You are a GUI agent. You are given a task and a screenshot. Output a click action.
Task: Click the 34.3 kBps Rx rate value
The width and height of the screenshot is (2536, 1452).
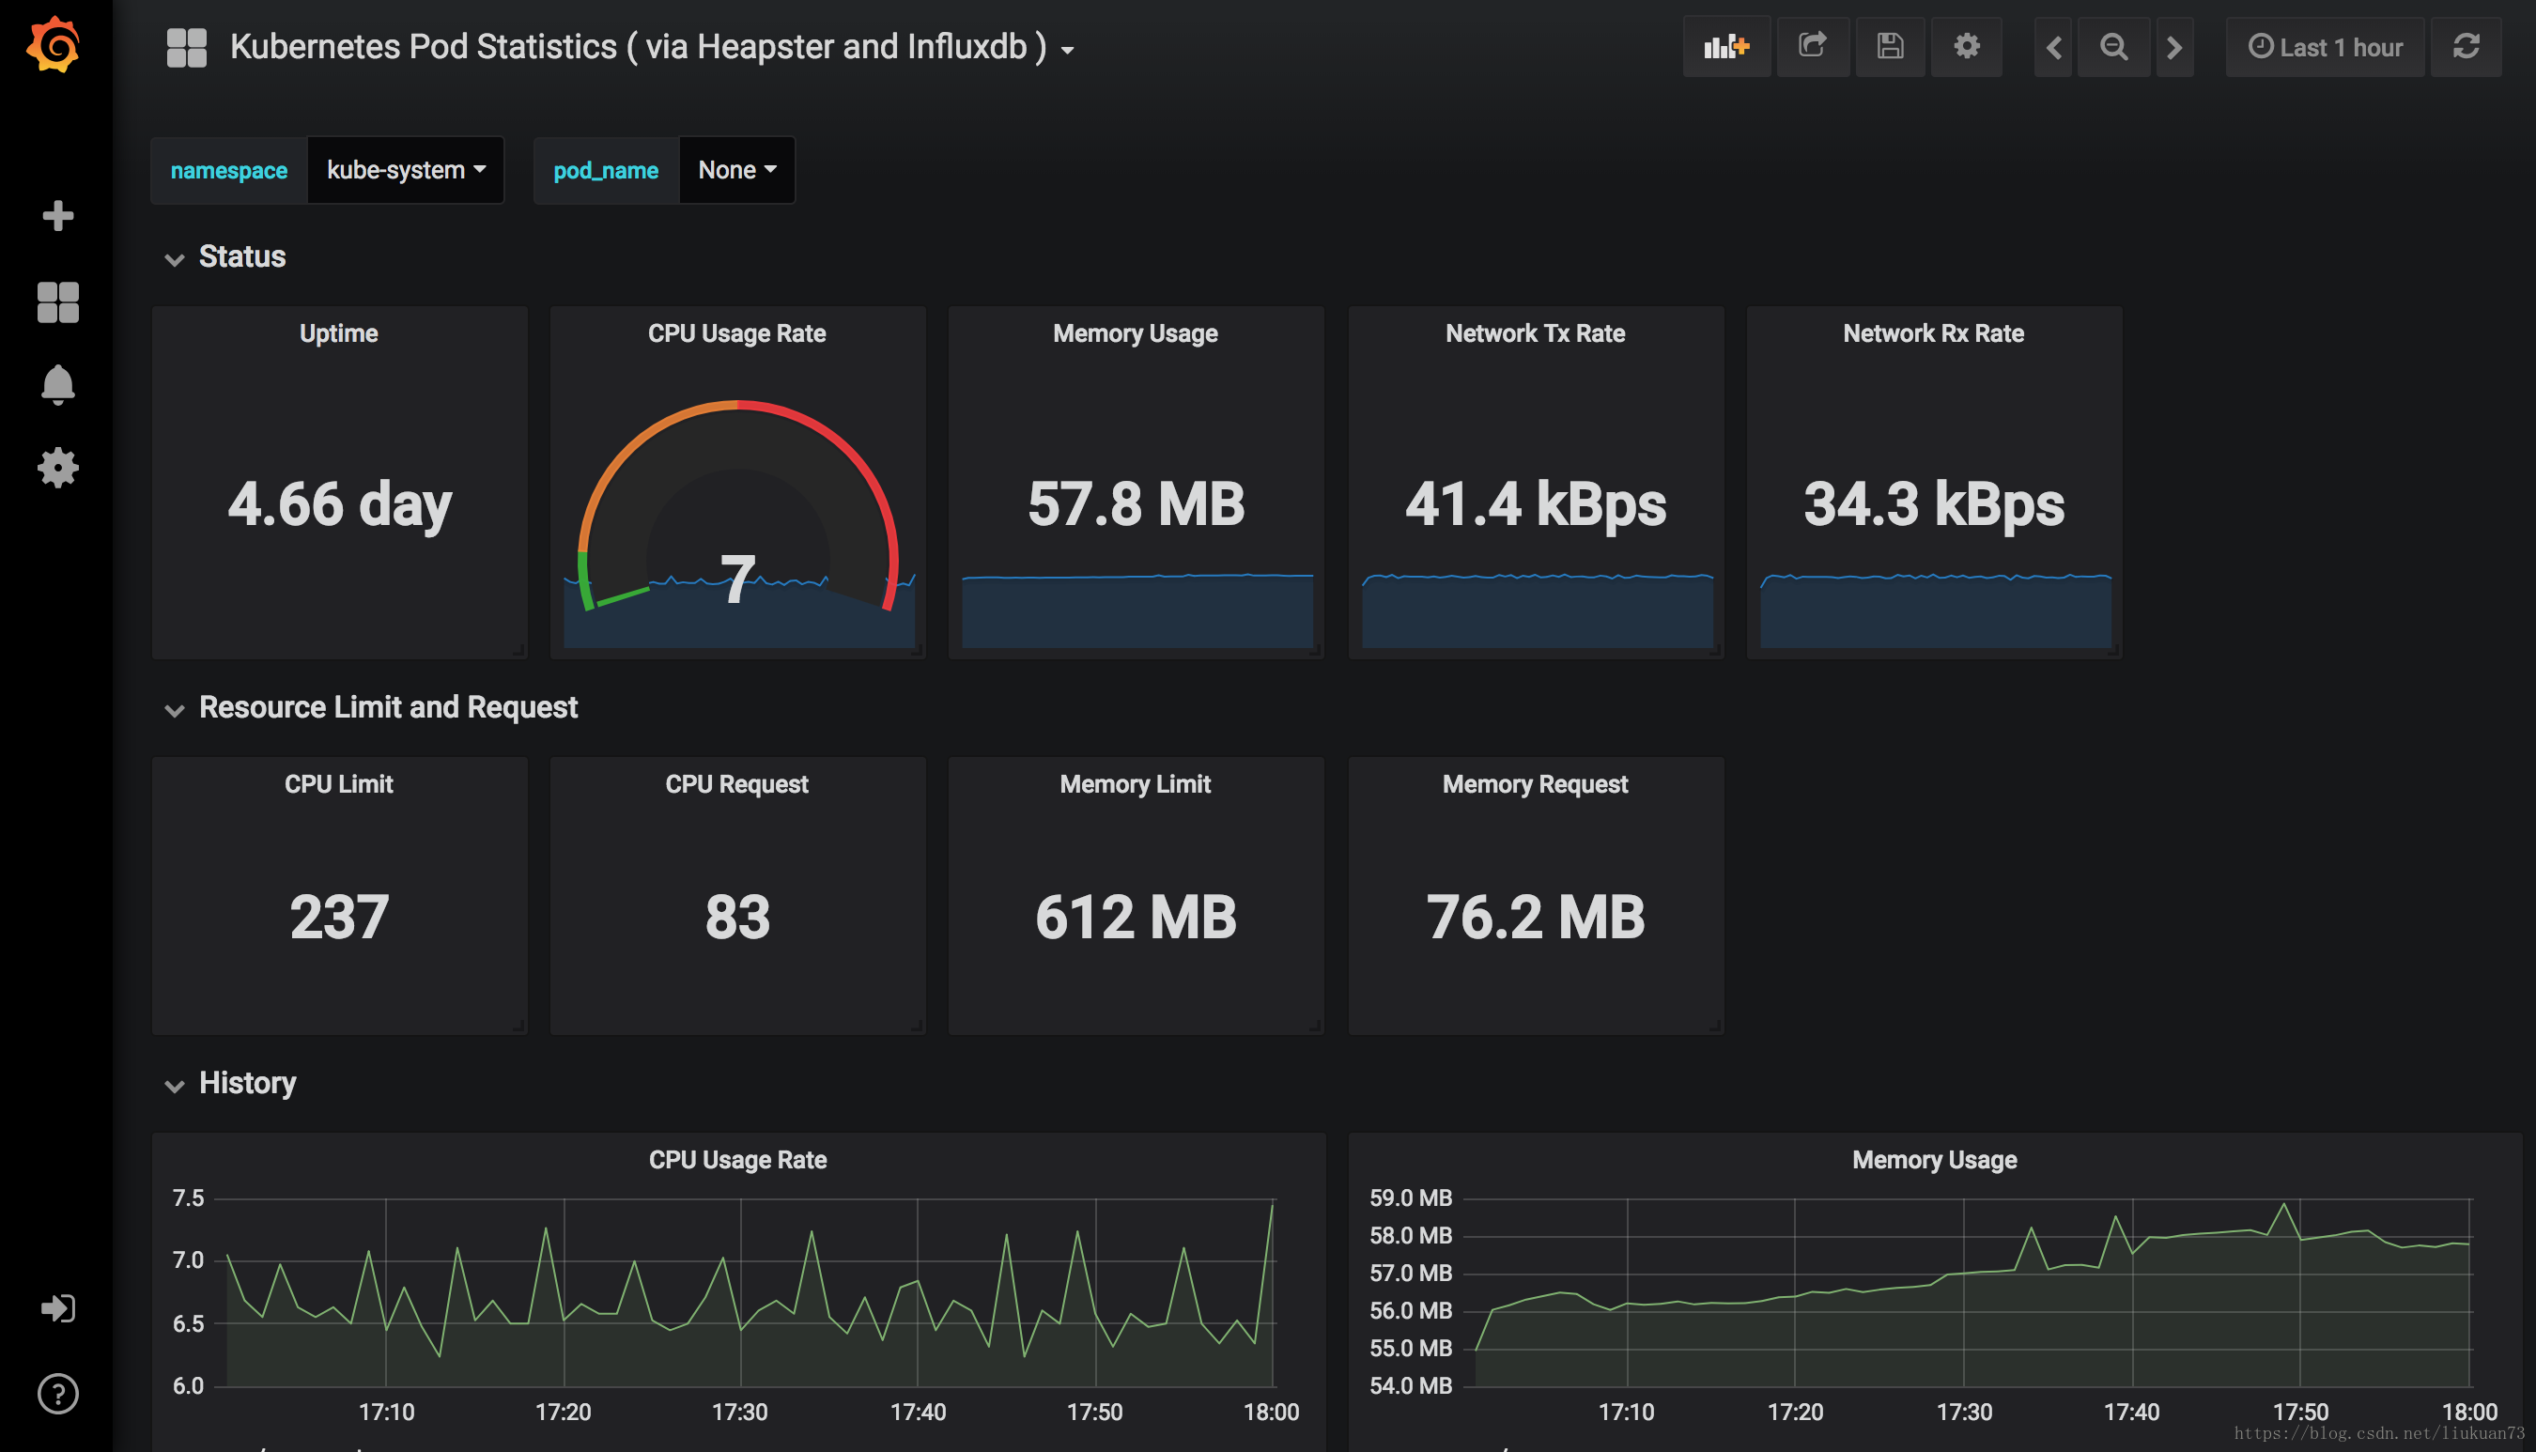pos(1934,503)
